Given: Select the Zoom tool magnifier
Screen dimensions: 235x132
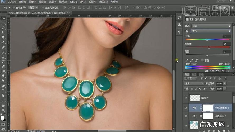Looking at the screenshot, I should pos(3,110).
